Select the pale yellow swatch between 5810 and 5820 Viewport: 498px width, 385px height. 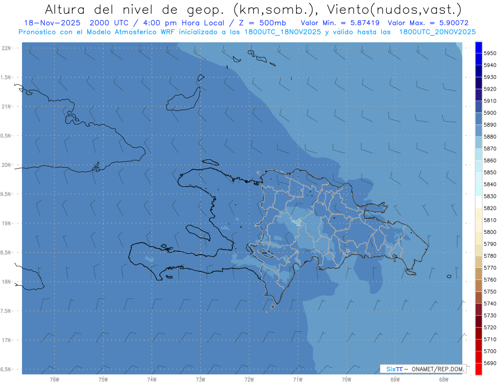pos(478,214)
